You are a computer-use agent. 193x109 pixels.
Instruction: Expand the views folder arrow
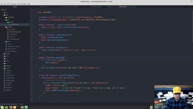click(x=5, y=42)
